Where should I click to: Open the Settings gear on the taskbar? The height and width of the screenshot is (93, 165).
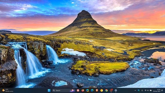click(116, 90)
